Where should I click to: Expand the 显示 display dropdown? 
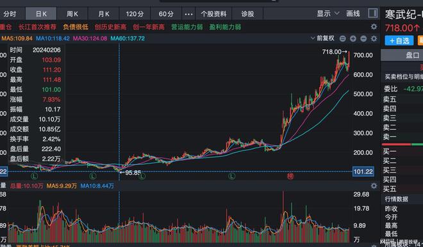point(328,13)
